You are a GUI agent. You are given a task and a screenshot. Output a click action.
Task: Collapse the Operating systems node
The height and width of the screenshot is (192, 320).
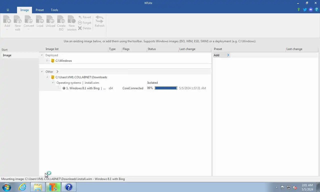[x=53, y=83]
